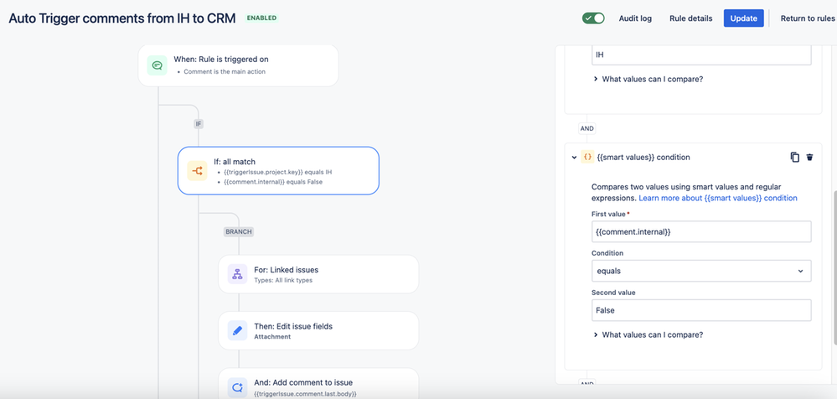
Task: Toggle the rule enabled switch
Action: click(x=593, y=18)
